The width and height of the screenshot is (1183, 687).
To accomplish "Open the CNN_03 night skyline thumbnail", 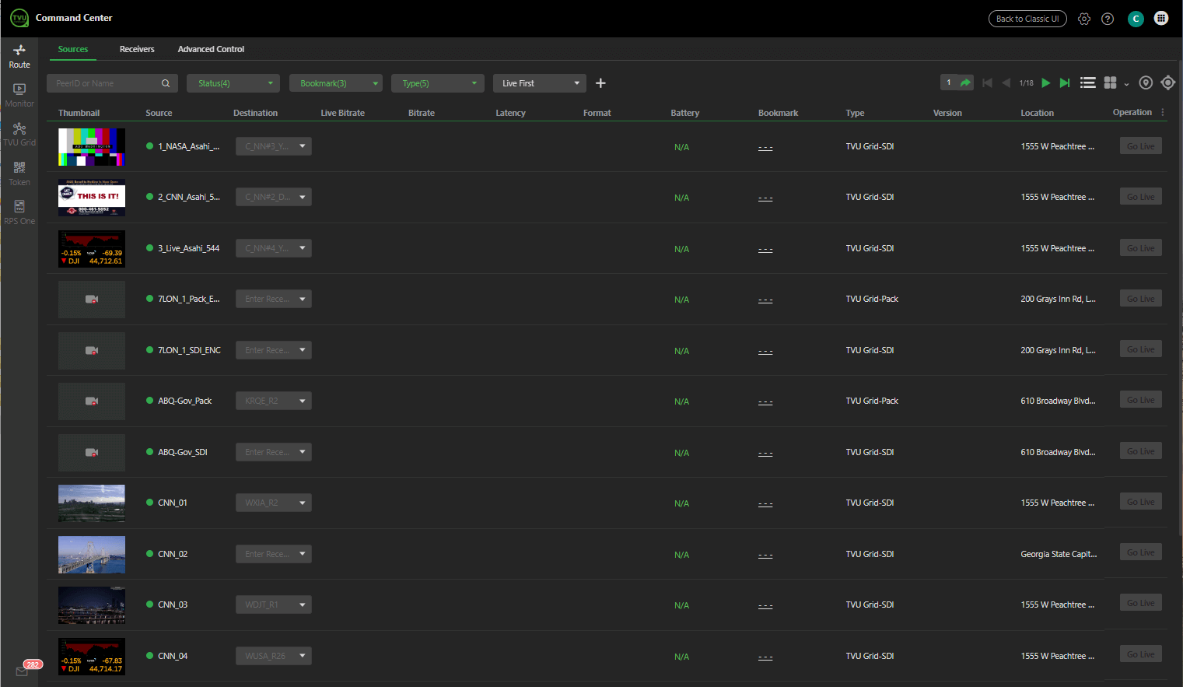I will click(x=92, y=605).
